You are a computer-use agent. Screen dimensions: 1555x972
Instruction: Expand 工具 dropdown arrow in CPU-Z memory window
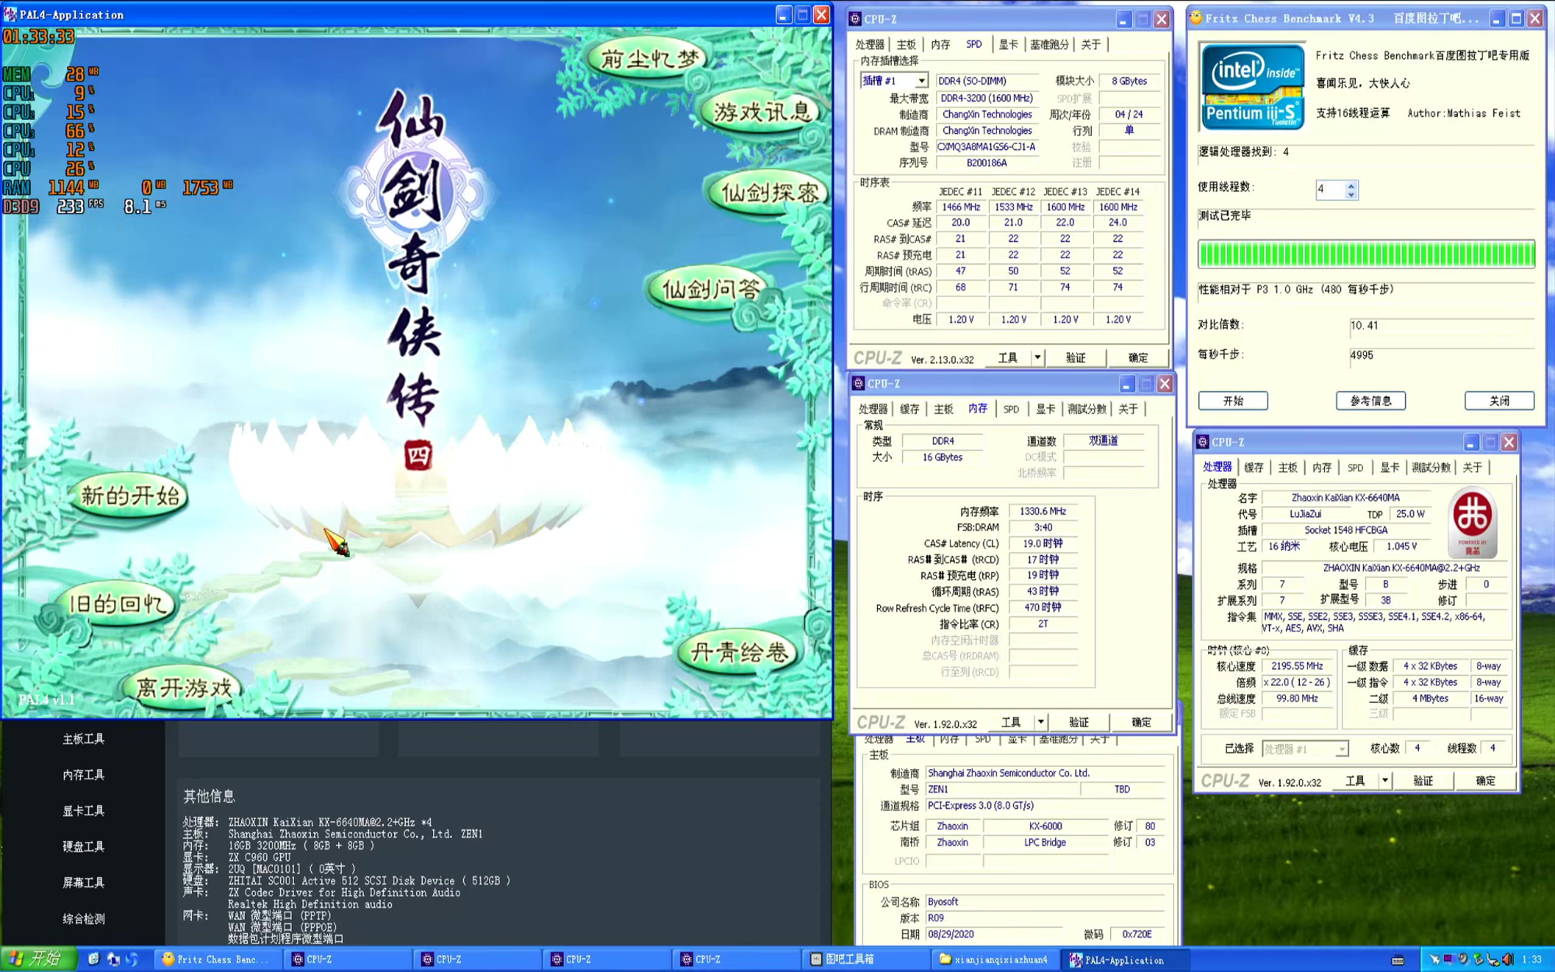pyautogui.click(x=1040, y=722)
